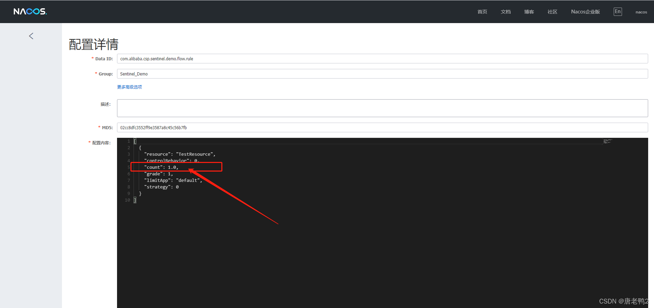The image size is (654, 308).
Task: Click the "strategy": 0 line
Action: pos(161,187)
